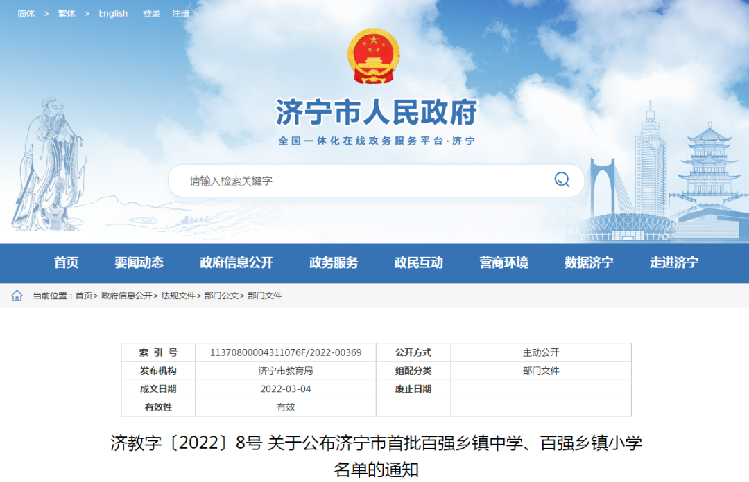Switch page language to English
The height and width of the screenshot is (482, 749).
click(x=113, y=13)
